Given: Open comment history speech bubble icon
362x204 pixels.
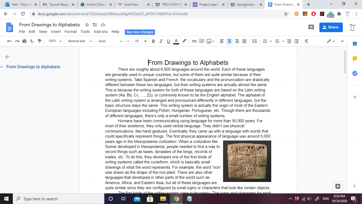Looking at the screenshot, I should (311, 27).
